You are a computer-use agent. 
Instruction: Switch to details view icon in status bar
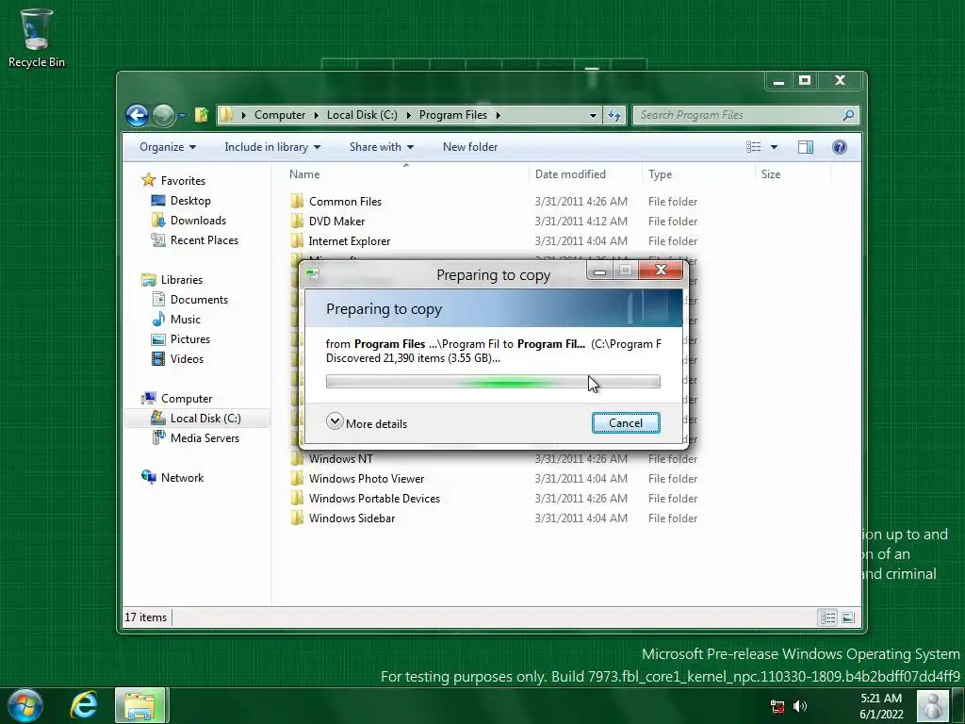click(827, 617)
